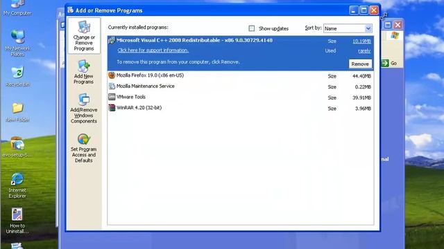Open Set Program Access and Defaults
The height and width of the screenshot is (249, 444).
83,148
